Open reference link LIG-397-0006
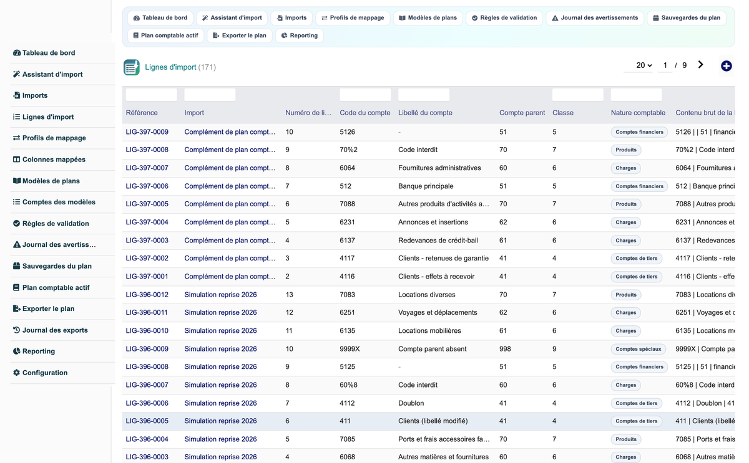 [x=147, y=186]
